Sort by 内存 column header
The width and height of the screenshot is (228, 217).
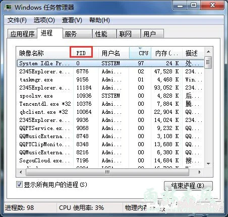pos(166,53)
